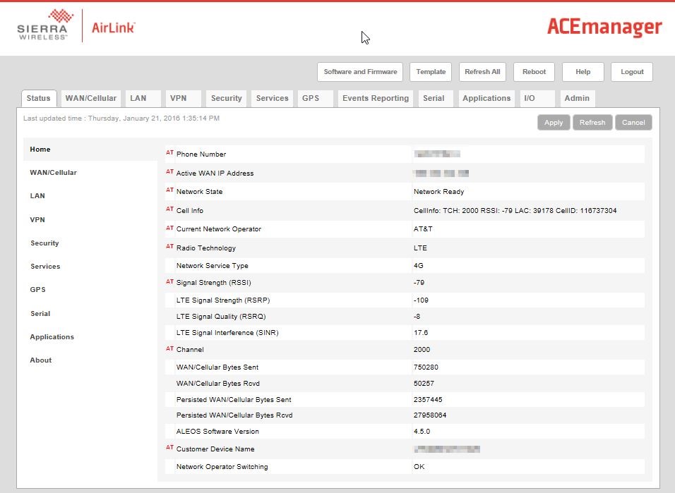Open the Security tab
The width and height of the screenshot is (675, 493).
click(227, 99)
